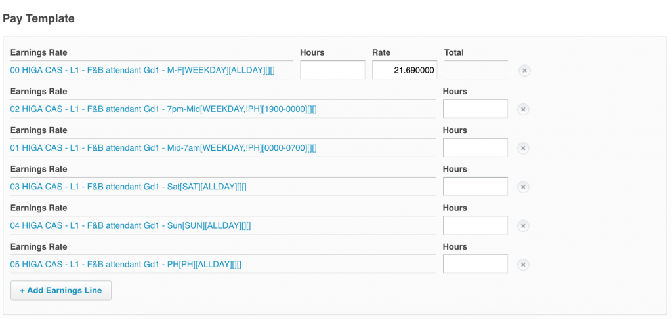Screen dimensions: 672x319
Task: Click the Hours input for Mid-7am line
Action: [475, 147]
